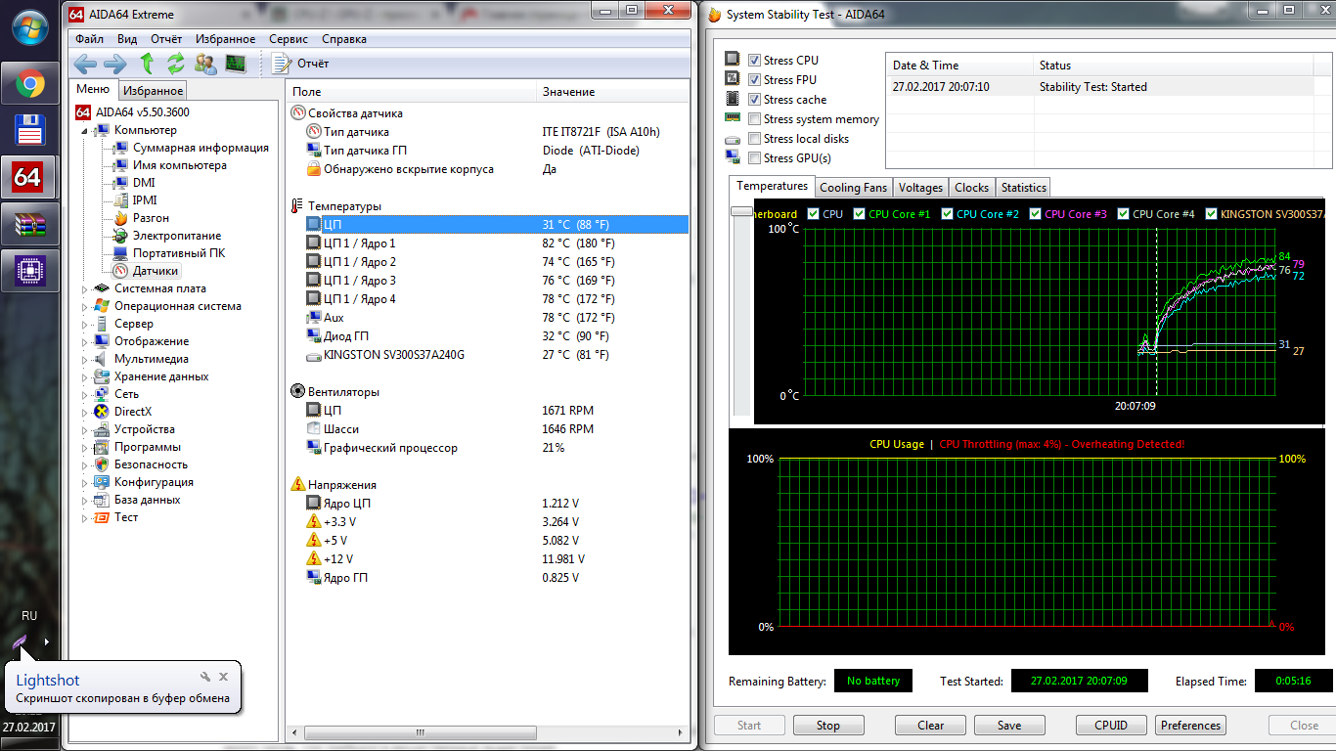The height and width of the screenshot is (751, 1336).
Task: Uncheck Stress cache option
Action: (x=754, y=100)
